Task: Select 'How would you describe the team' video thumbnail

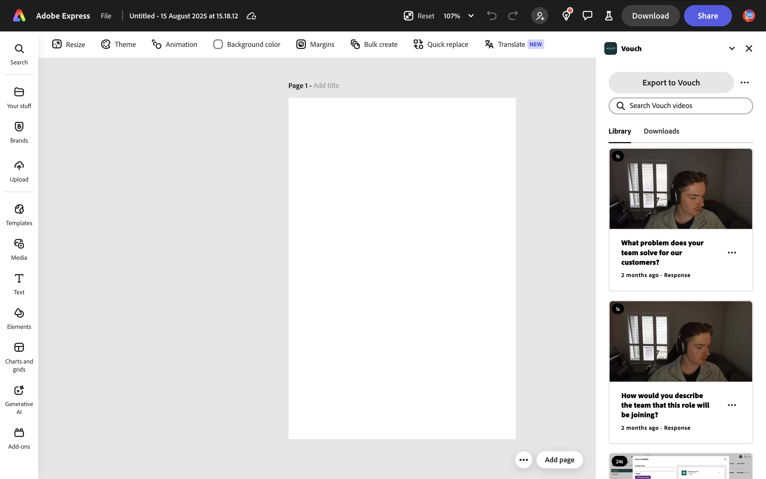Action: 681,341
